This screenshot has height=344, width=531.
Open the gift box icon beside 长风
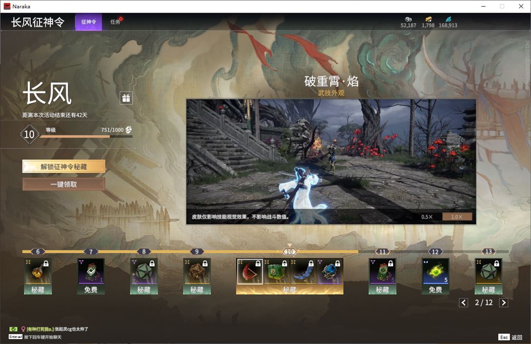click(x=126, y=98)
